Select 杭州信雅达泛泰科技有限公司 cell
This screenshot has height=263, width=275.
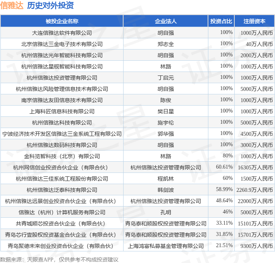pyautogui.click(x=62, y=190)
